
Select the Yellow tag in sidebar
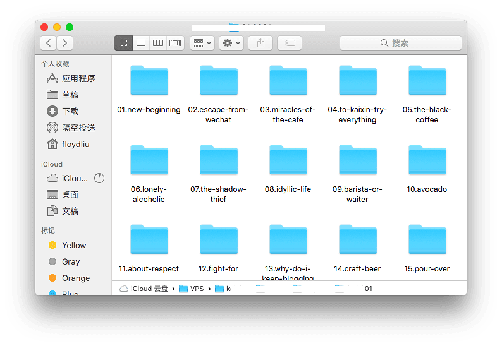coord(73,245)
